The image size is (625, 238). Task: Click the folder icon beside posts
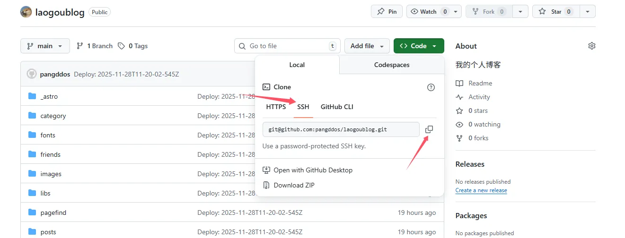[x=32, y=232]
